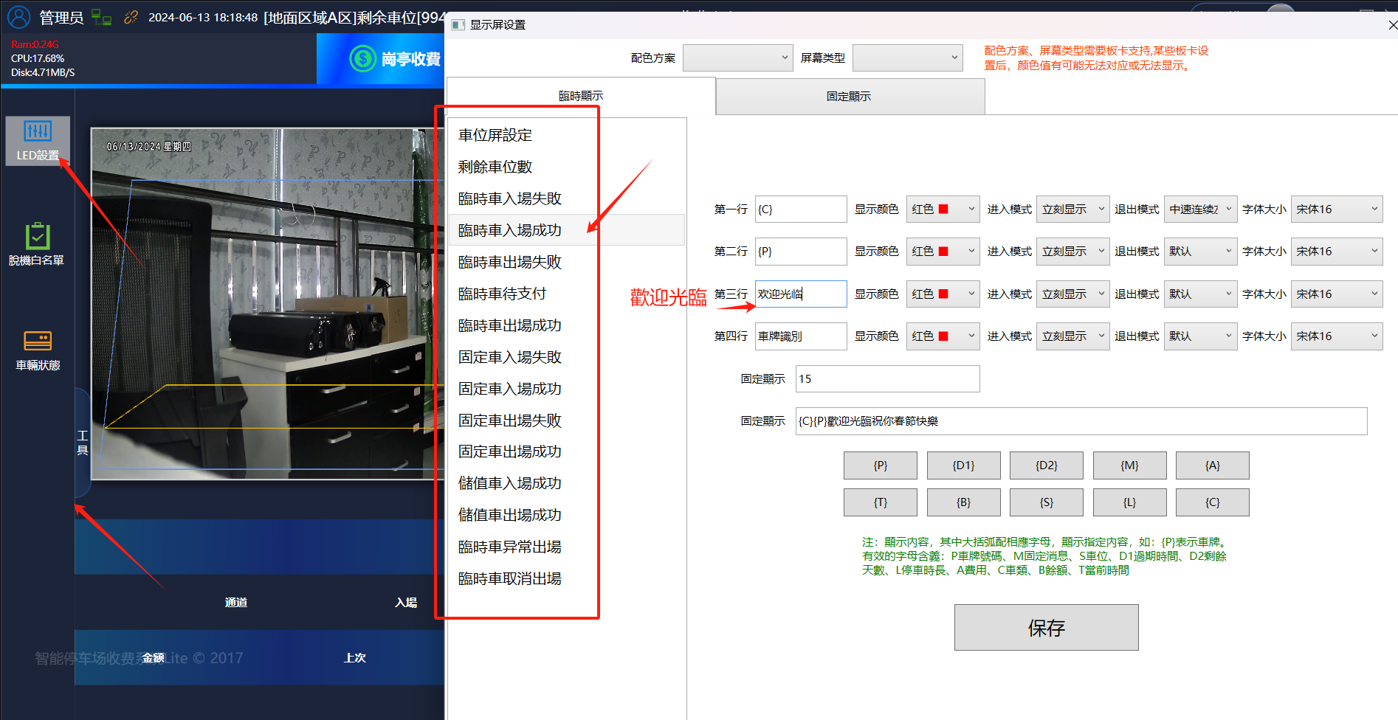Select 臨時車待支付 list entry

[x=567, y=294]
